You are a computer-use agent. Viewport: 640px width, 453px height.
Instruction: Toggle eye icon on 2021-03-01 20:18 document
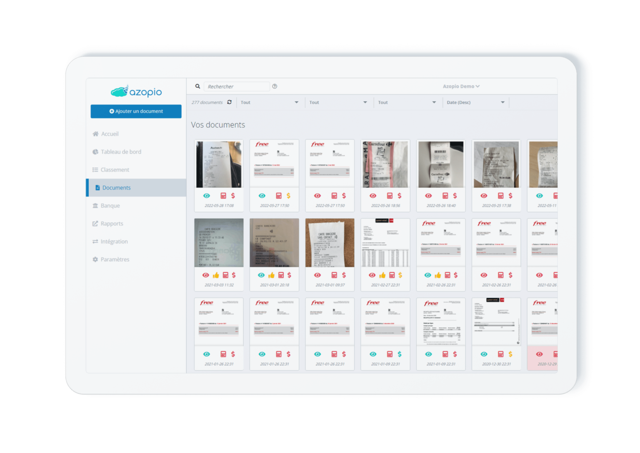point(261,275)
